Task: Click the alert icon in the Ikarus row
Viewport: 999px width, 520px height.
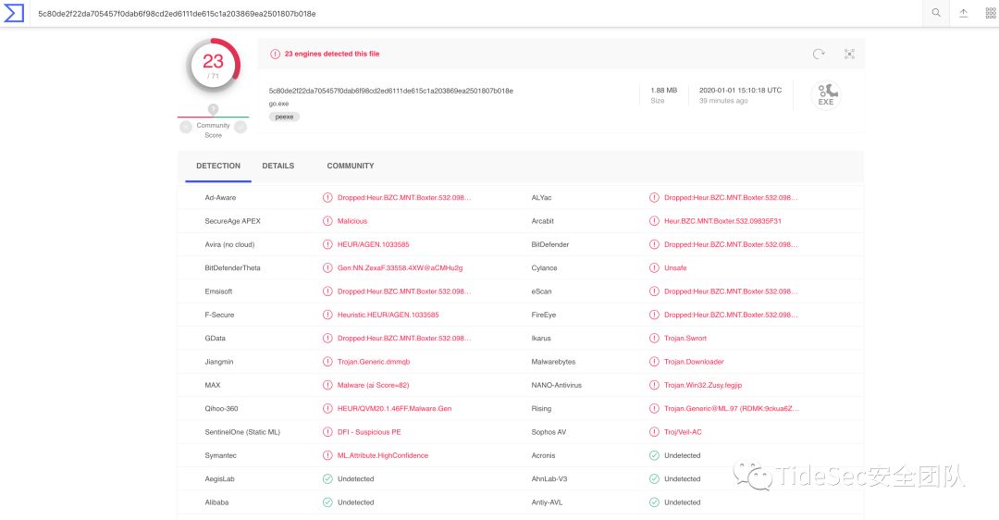Action: click(x=654, y=339)
